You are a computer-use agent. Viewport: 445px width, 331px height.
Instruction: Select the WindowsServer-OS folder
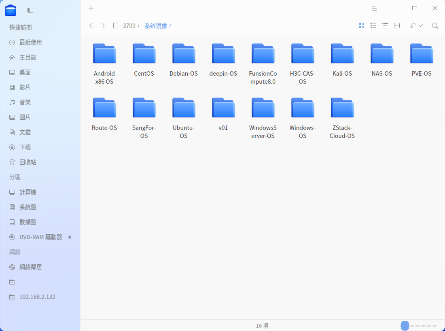(263, 118)
